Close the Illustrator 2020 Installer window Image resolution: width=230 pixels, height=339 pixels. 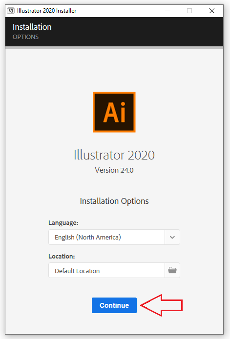click(x=212, y=11)
